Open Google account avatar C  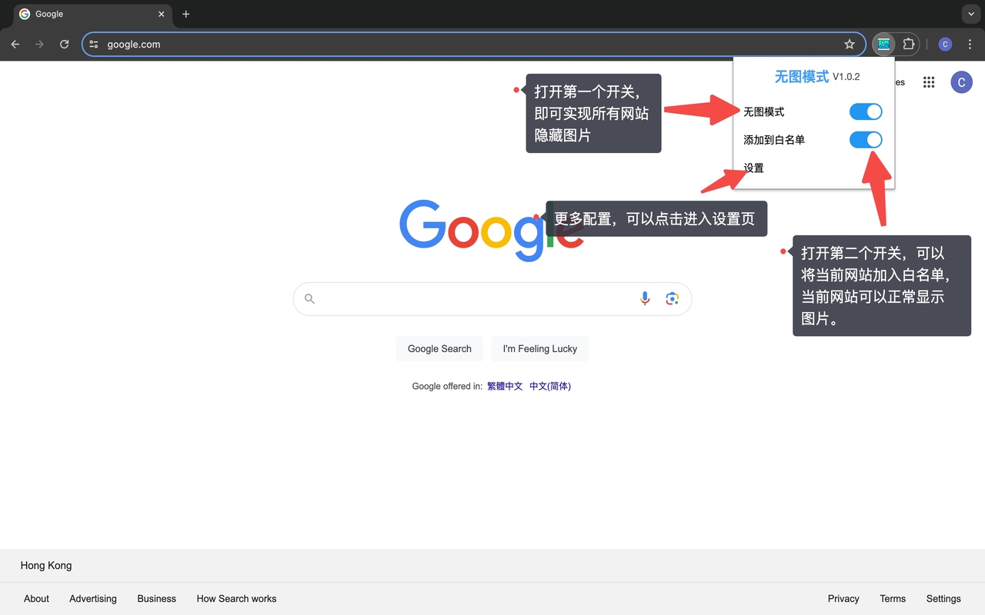(x=961, y=82)
